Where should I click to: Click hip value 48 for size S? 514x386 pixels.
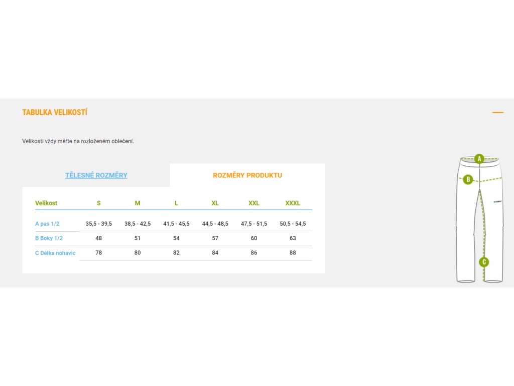(99, 238)
